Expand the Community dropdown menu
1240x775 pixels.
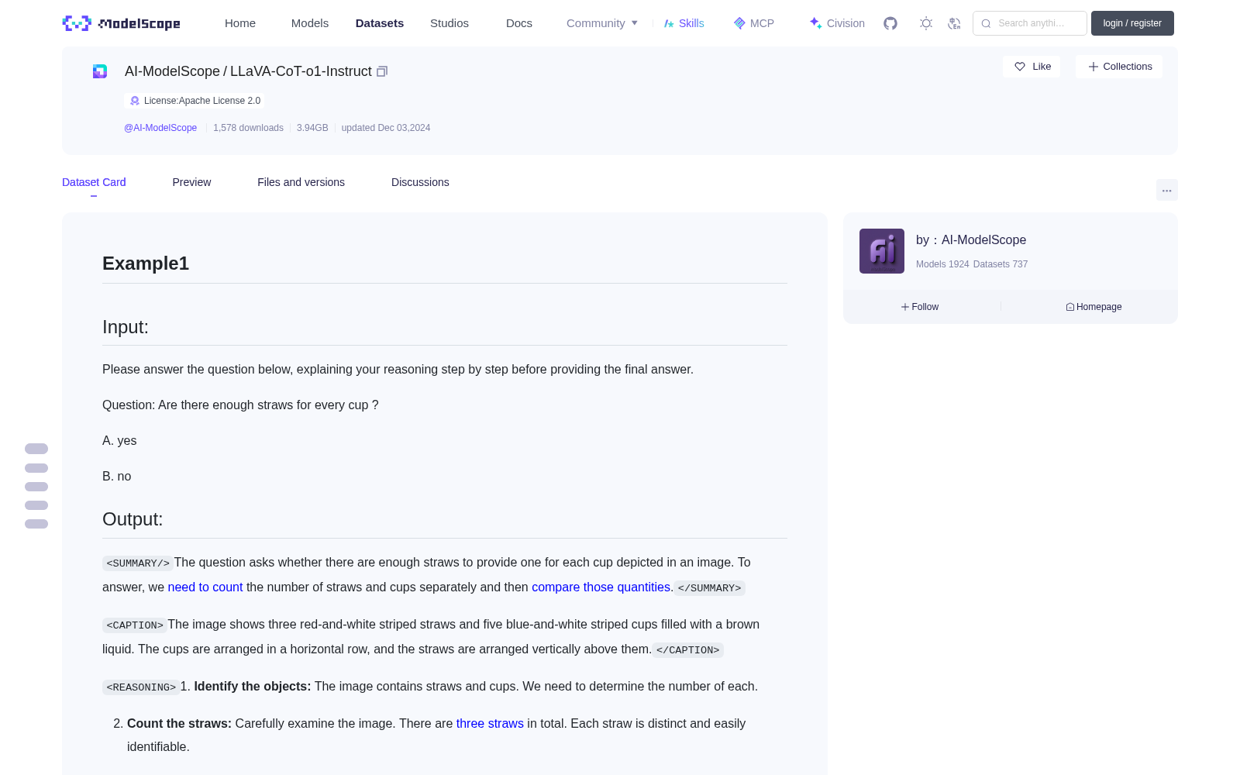tap(602, 23)
